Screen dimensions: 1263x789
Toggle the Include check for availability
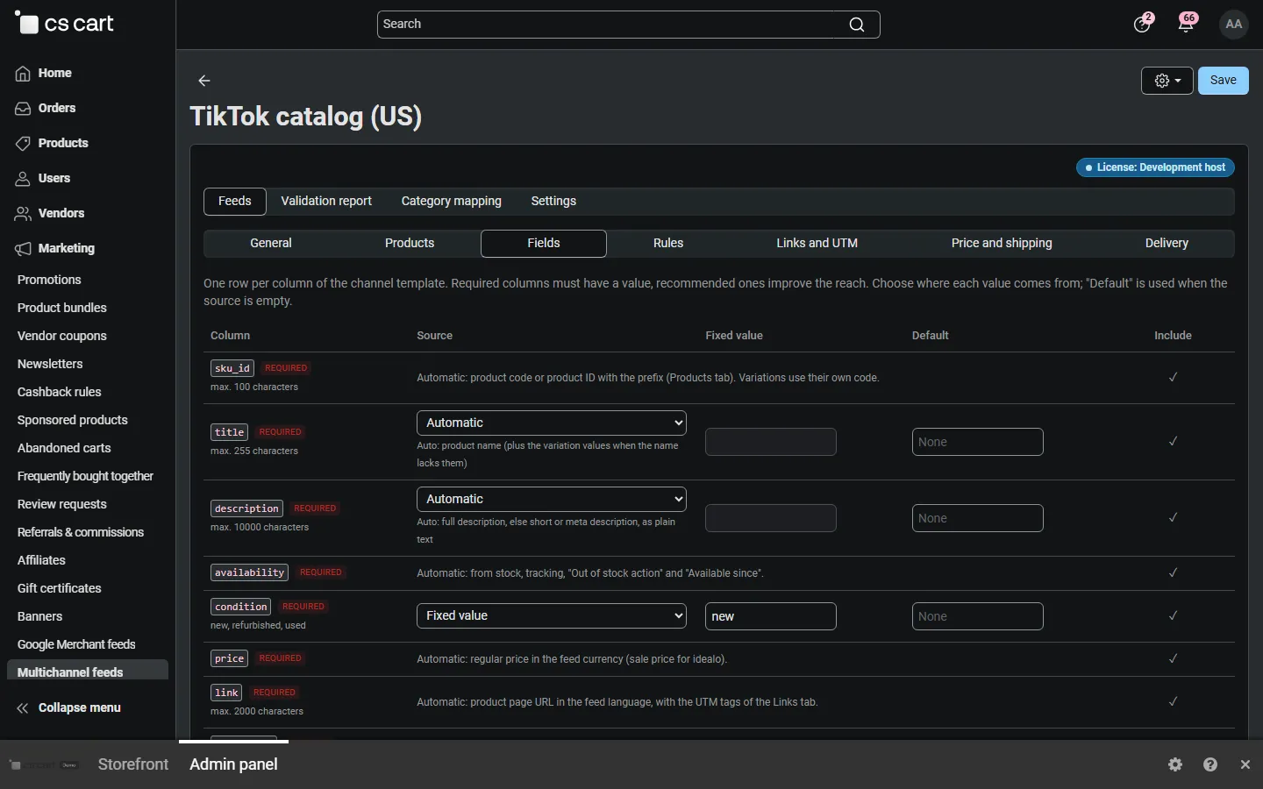tap(1173, 572)
